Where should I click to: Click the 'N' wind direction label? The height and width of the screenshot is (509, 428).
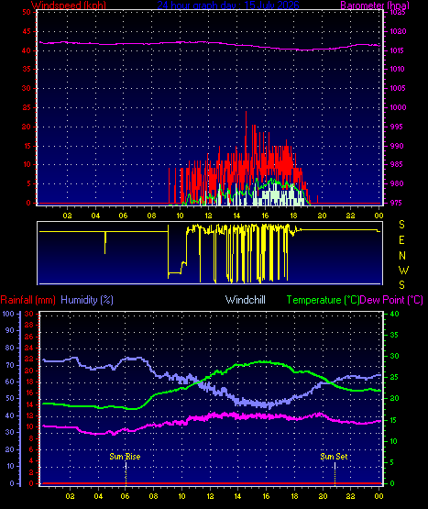pyautogui.click(x=402, y=256)
